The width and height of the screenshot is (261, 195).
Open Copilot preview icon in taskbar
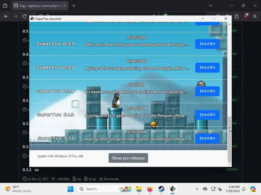(253, 189)
